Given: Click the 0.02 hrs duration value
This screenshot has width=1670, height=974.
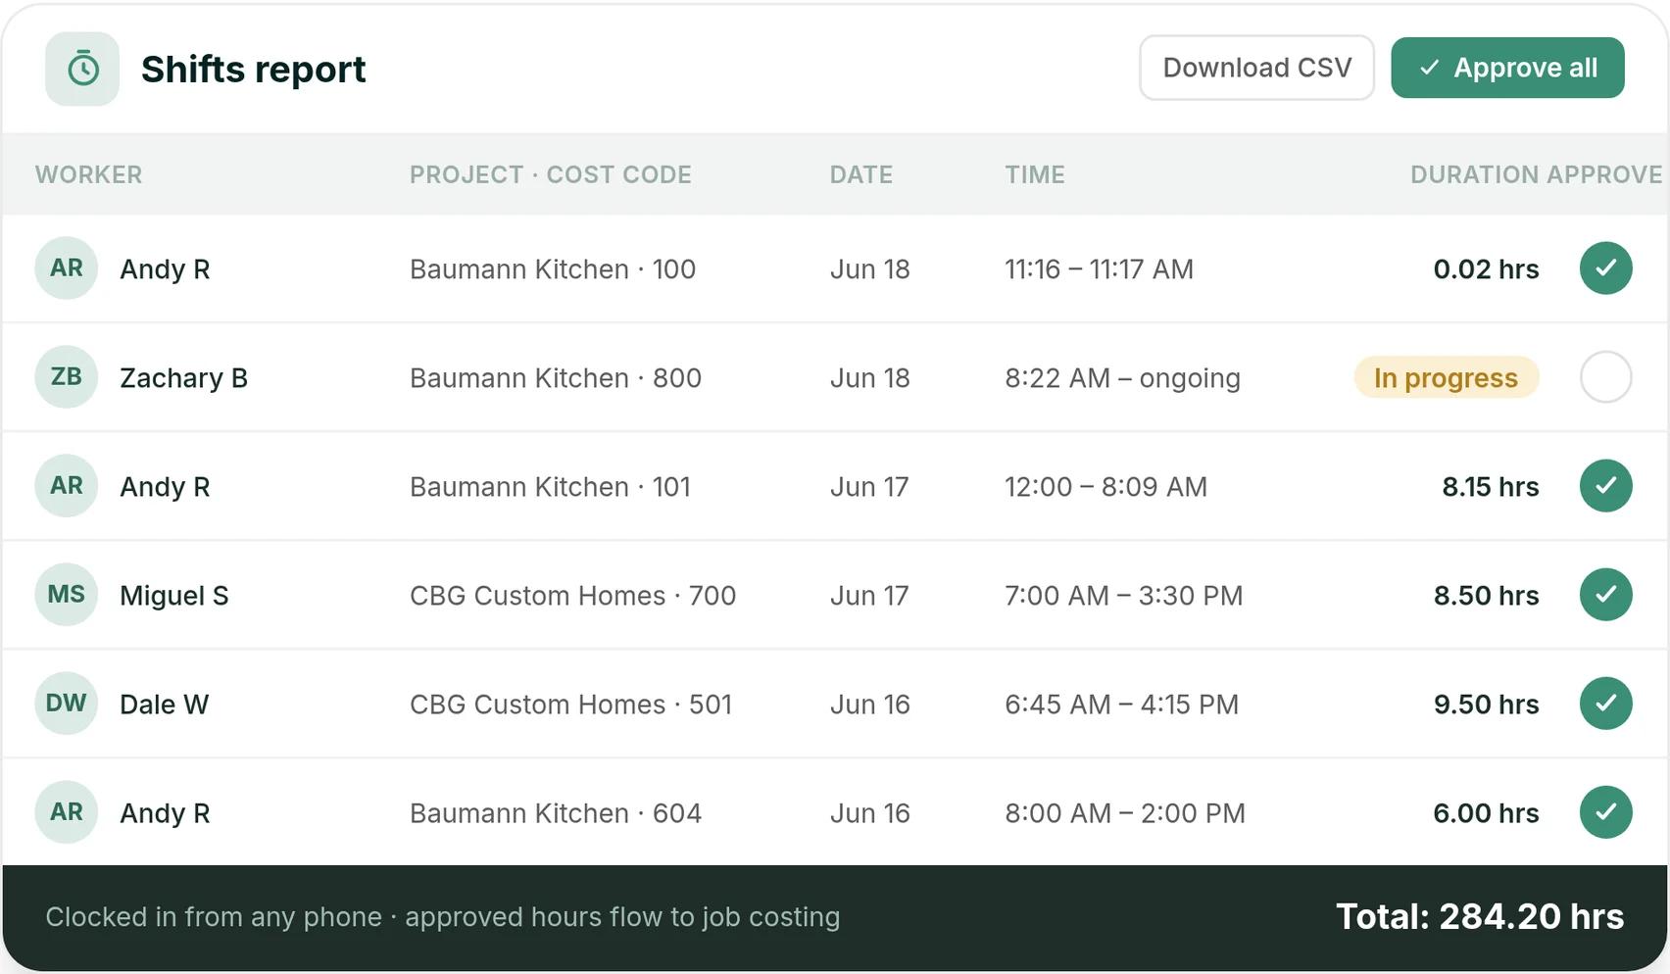Looking at the screenshot, I should 1486,269.
